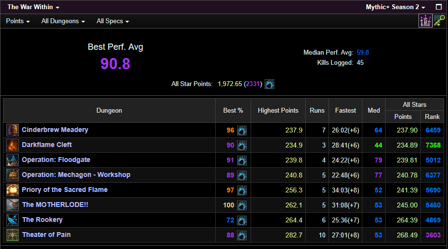Click fastest time 34:03(+8) for Priory
Viewport: 448px width, 249px height.
tap(345, 190)
